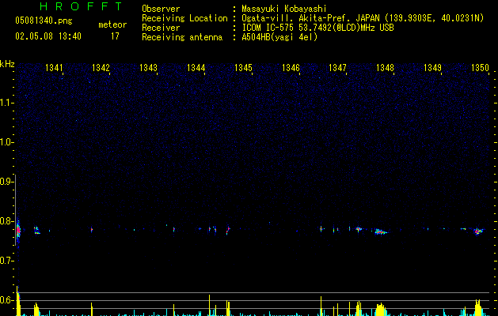Click the 1.0 kHz axis label
The width and height of the screenshot is (498, 316).
pyautogui.click(x=6, y=142)
